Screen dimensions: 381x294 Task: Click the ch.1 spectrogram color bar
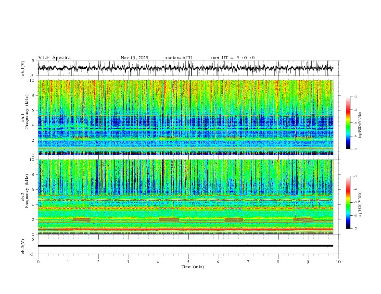pyautogui.click(x=348, y=123)
